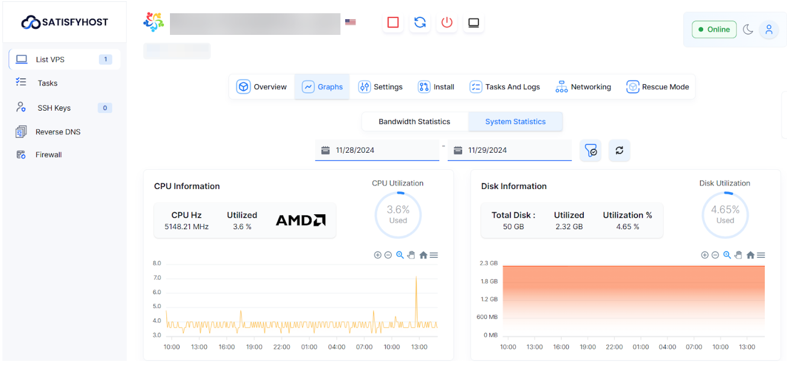The image size is (787, 370).
Task: Click the Disk Information heading
Action: click(x=514, y=187)
